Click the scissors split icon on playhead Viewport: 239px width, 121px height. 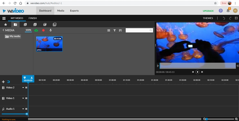pos(31,78)
